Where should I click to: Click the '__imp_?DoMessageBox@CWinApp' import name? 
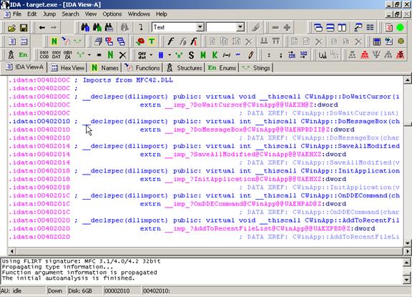click(x=247, y=130)
